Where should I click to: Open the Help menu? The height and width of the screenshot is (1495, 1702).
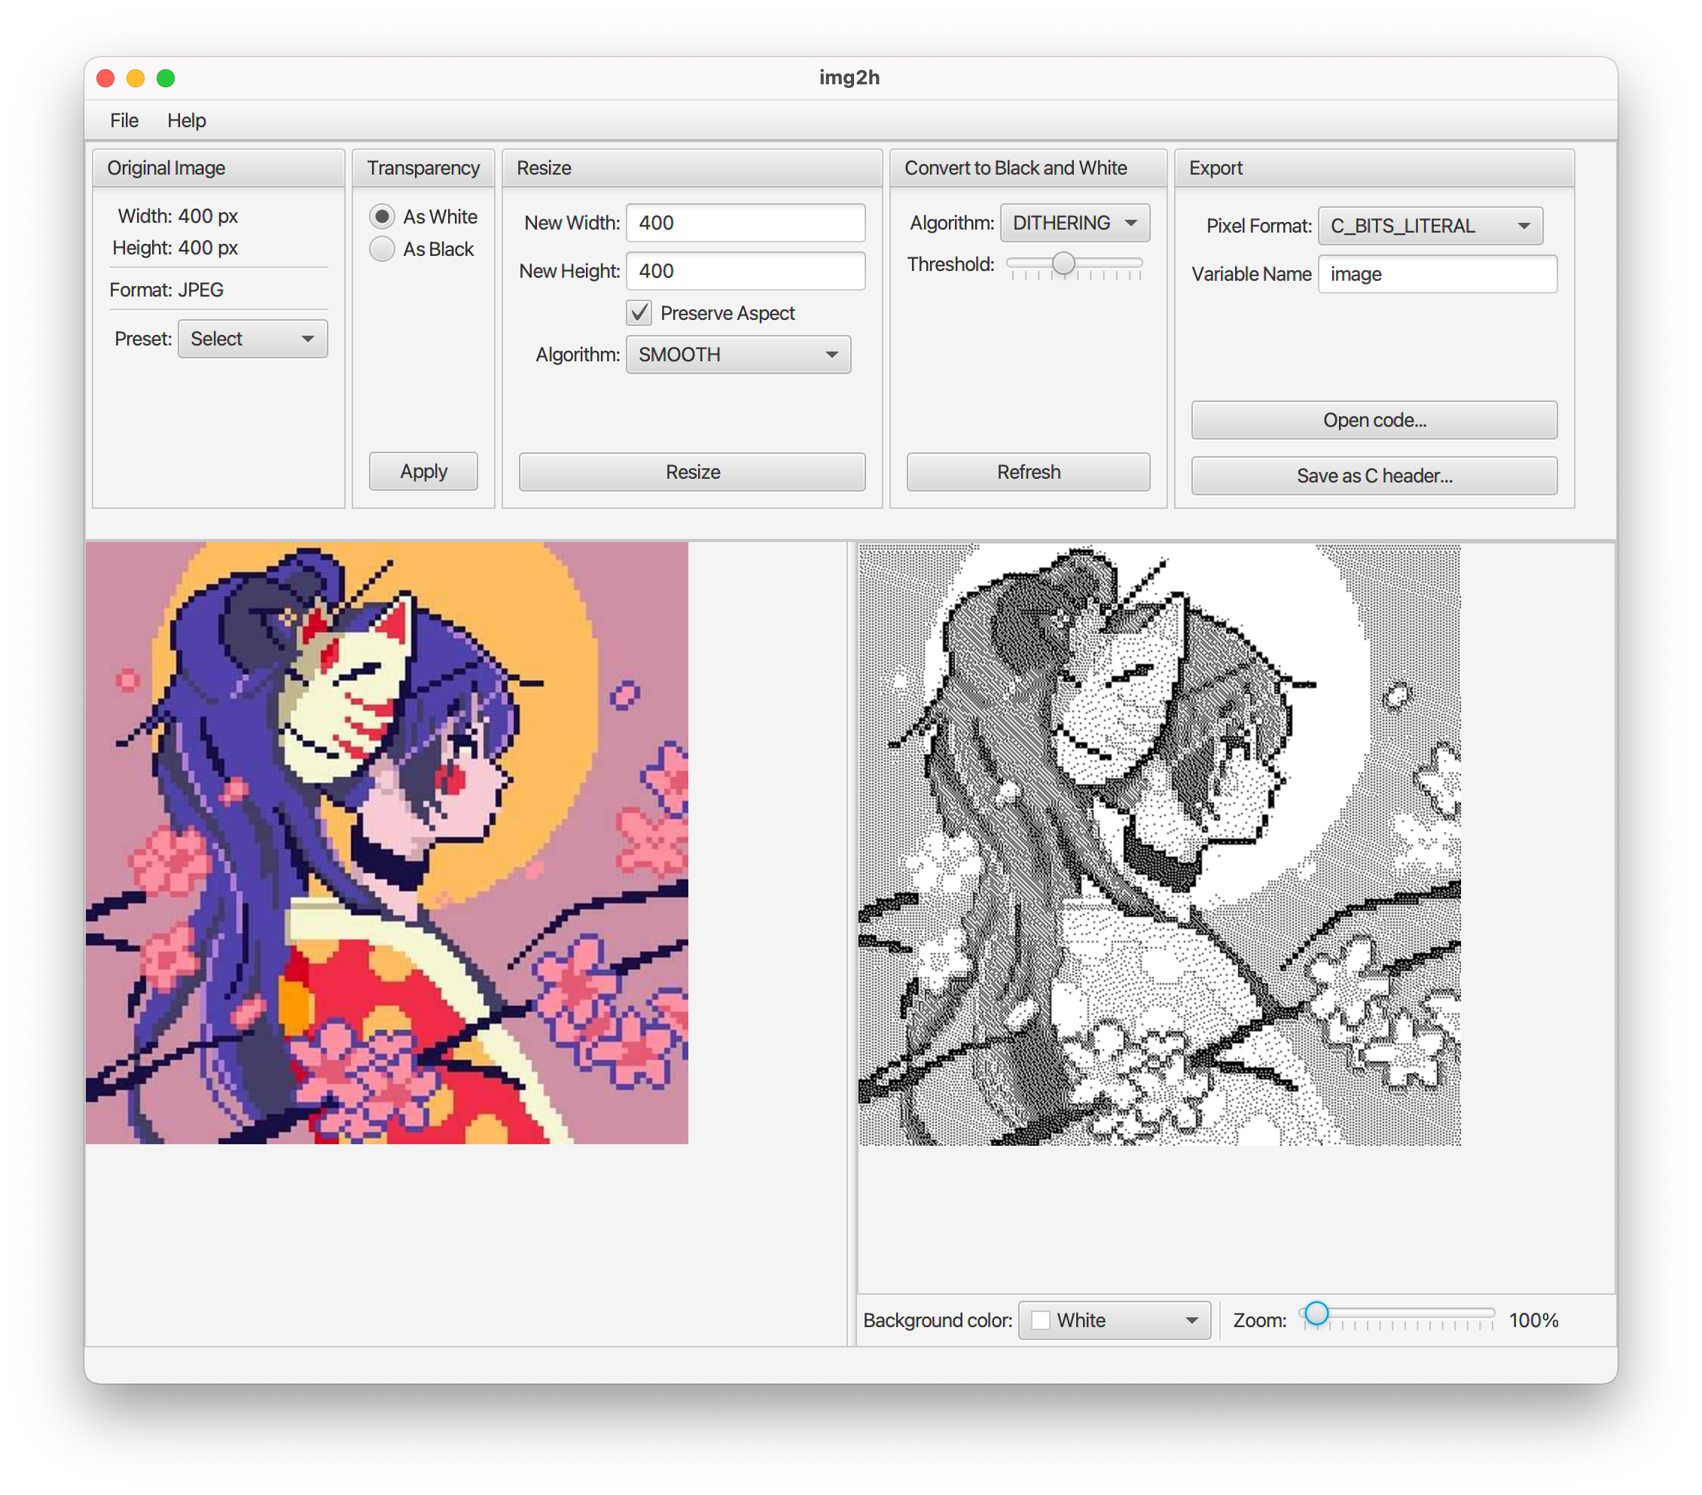coord(187,120)
